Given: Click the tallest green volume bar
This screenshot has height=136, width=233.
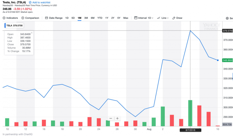Looking at the screenshot, I should tap(190, 113).
